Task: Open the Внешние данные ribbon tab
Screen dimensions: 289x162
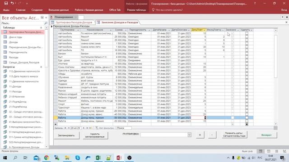Action: tap(59, 10)
